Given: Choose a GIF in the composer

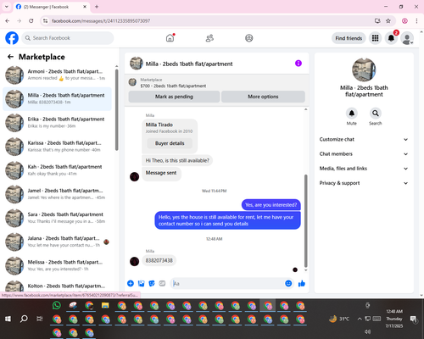Looking at the screenshot, I should click(162, 283).
